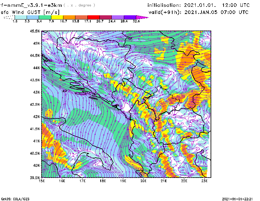Viewport: 260px width, 201px height.
Task: Click the "45N" latitude label
Action: point(36,43)
